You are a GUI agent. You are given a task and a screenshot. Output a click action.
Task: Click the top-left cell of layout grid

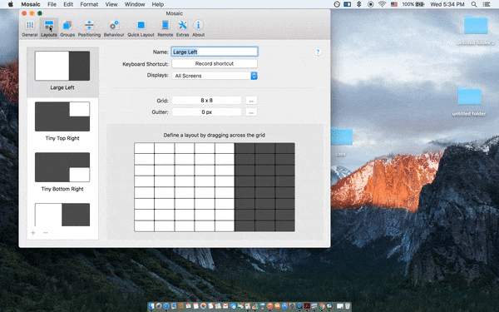pyautogui.click(x=144, y=148)
